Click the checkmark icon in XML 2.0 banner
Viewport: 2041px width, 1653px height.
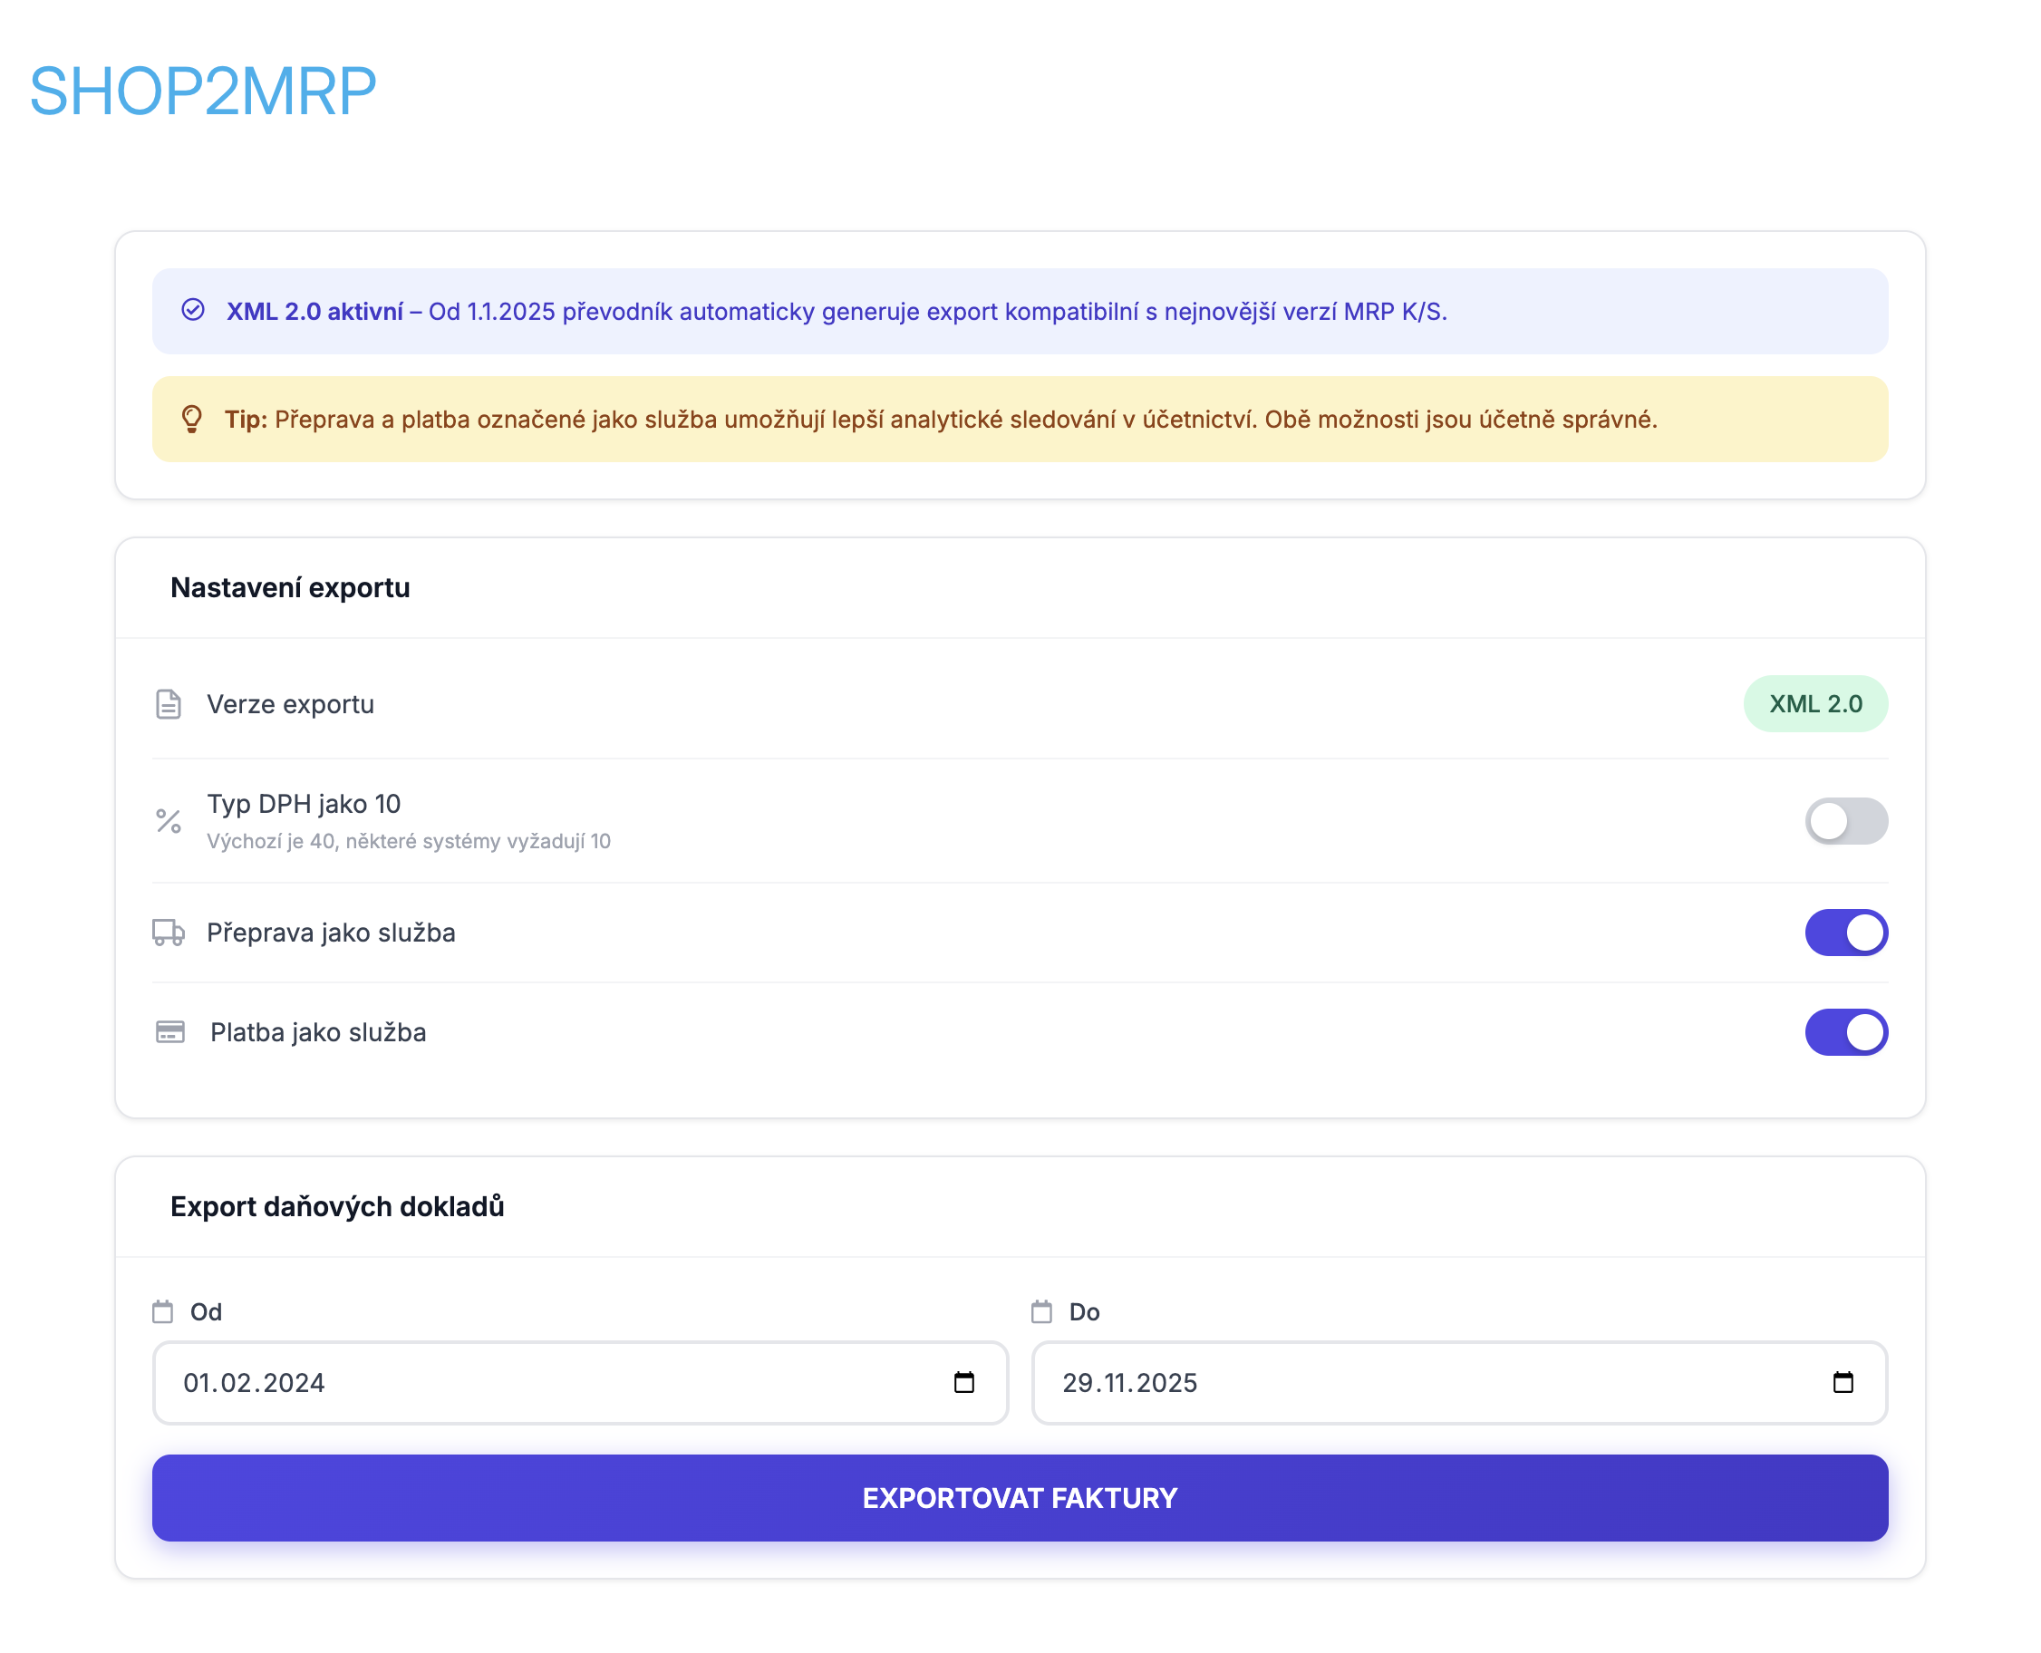[193, 311]
